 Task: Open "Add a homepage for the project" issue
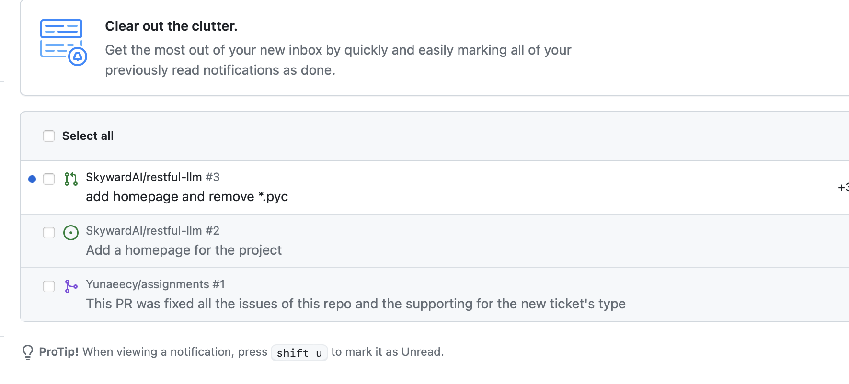pyautogui.click(x=184, y=250)
